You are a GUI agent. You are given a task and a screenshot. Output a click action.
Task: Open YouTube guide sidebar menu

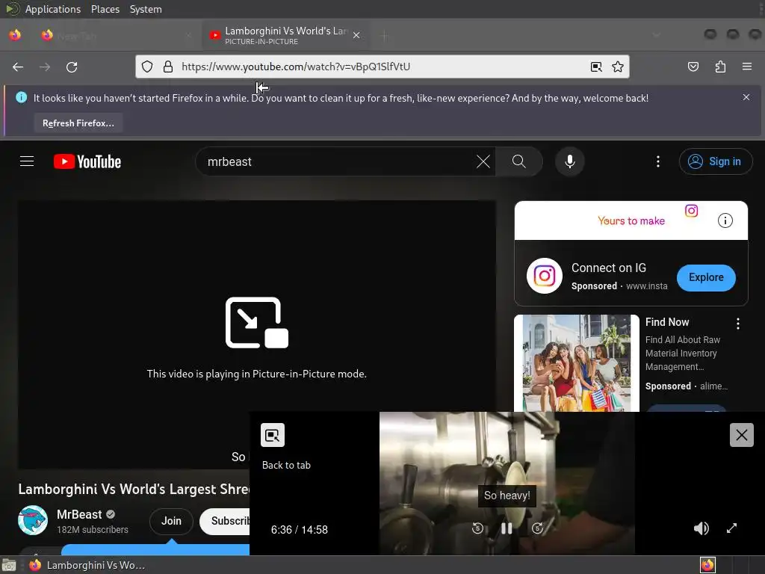tap(27, 161)
